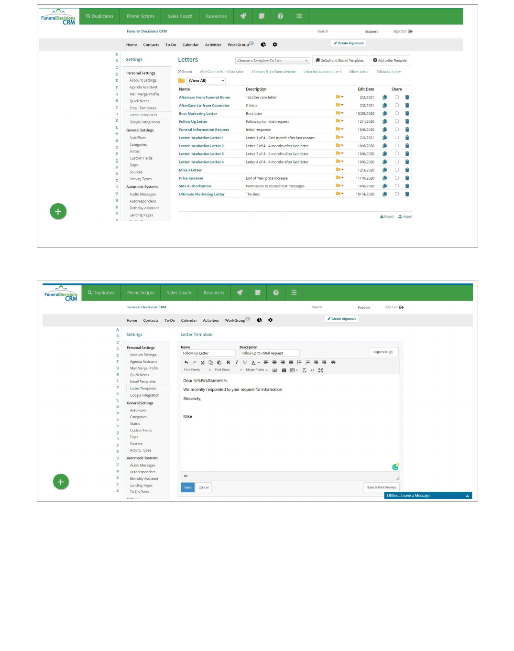Open the recent Letter Incubation Letter 1 link
The width and height of the screenshot is (514, 651).
click(x=322, y=72)
